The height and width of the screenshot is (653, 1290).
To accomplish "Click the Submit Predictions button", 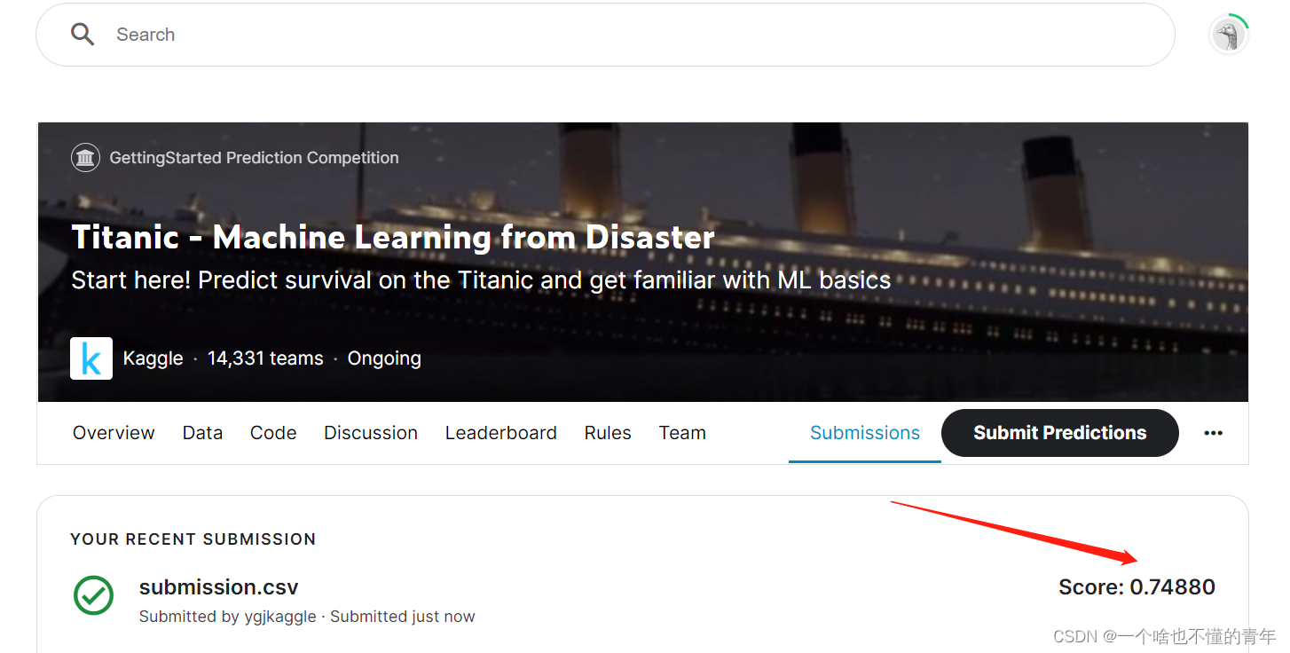I will click(x=1059, y=433).
